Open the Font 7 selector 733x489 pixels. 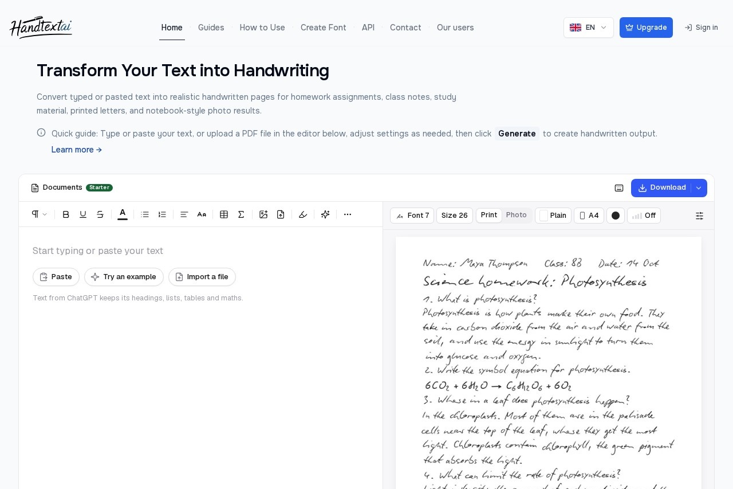(412, 216)
